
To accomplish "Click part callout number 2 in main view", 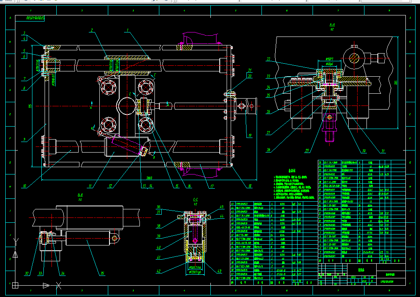I will coord(92,30).
